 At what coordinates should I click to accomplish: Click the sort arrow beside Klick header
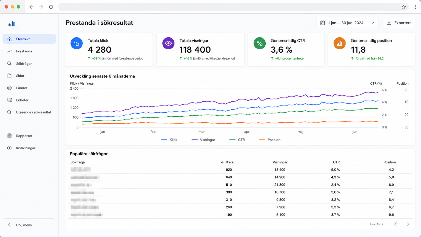click(x=222, y=162)
